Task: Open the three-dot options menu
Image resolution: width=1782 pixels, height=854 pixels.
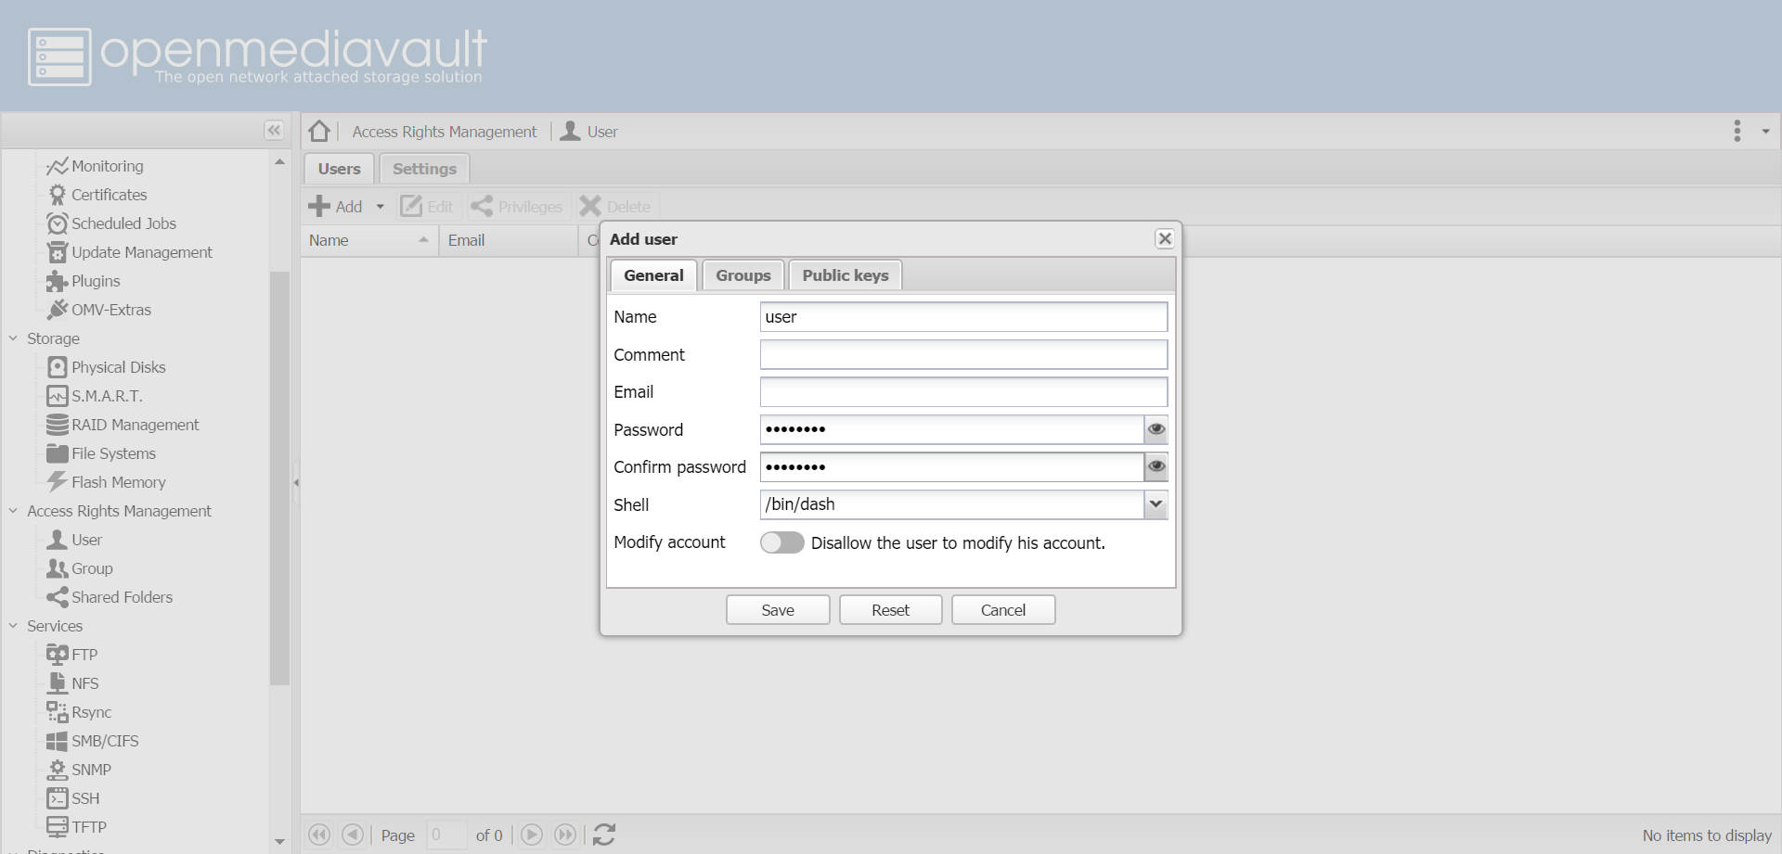Action: click(x=1737, y=131)
